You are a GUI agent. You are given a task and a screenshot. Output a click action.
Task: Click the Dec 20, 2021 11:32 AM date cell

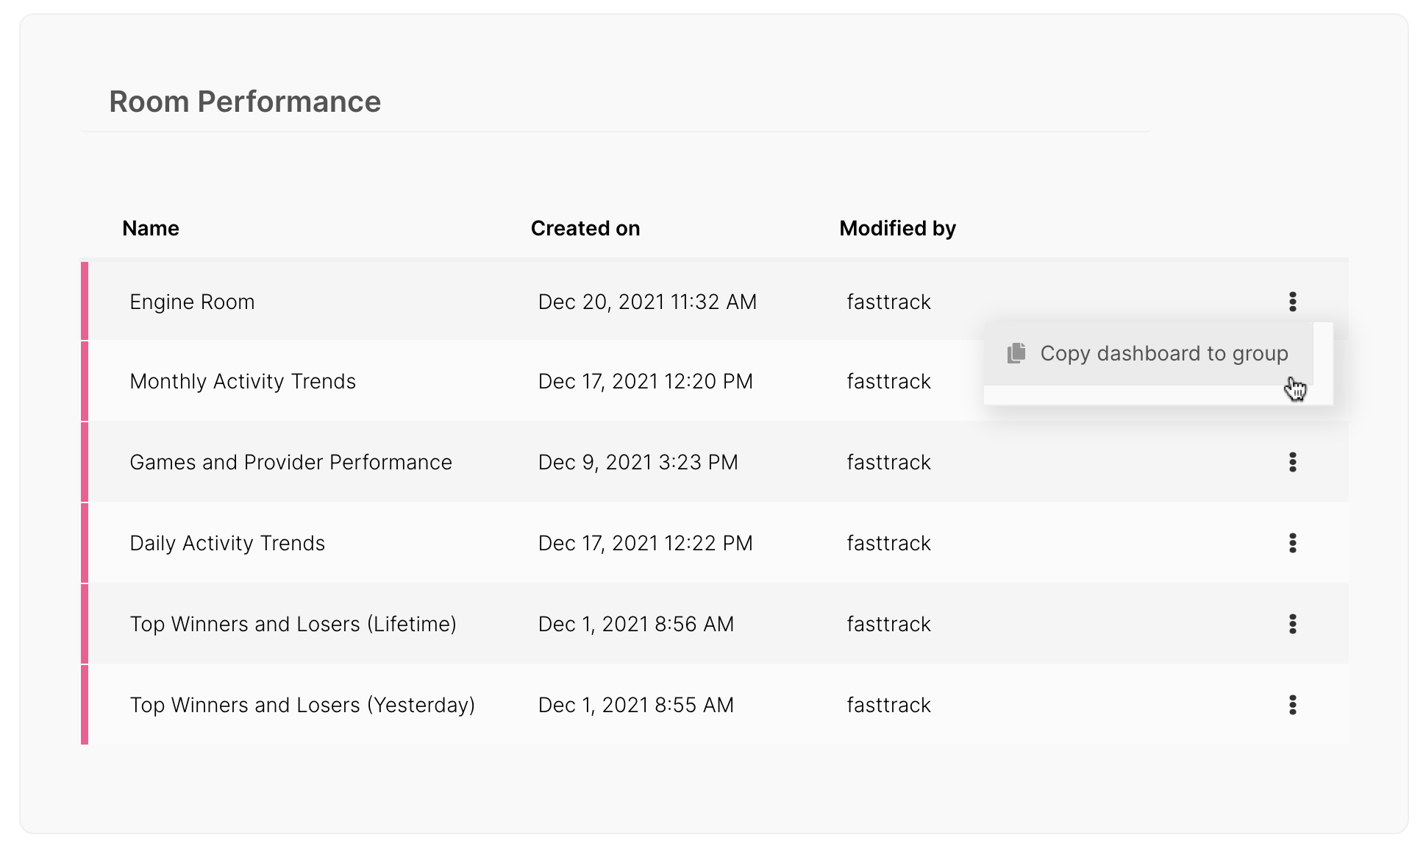click(x=647, y=302)
